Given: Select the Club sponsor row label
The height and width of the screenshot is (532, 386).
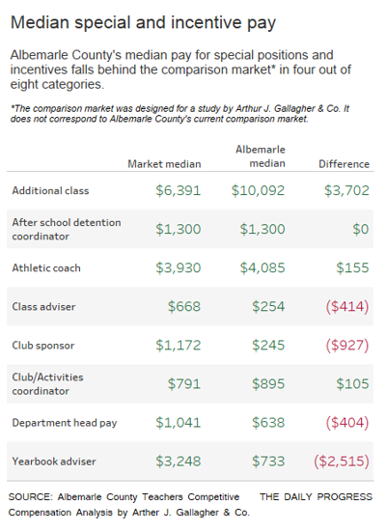Looking at the screenshot, I should [x=43, y=346].
